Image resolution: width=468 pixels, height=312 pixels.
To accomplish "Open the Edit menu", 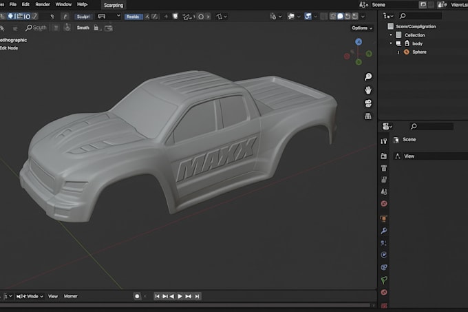I will 25,5.
